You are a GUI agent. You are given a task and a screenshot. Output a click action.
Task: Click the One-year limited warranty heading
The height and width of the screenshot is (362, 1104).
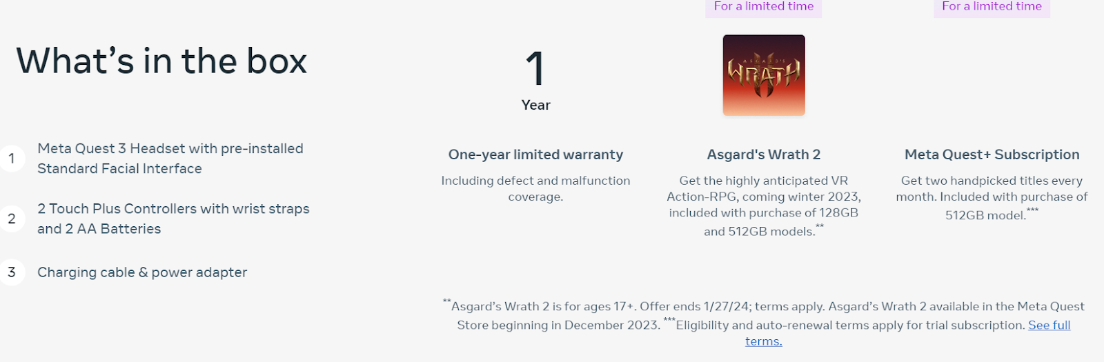pos(535,154)
